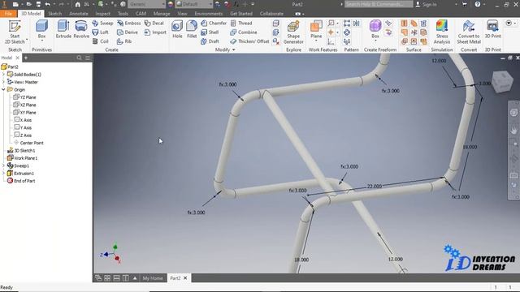
Task: Open the Modify panel dropdown
Action: pos(225,49)
